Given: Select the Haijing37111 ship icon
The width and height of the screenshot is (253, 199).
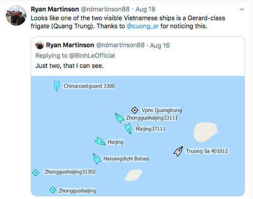Looking at the screenshot, I should point(128,129).
